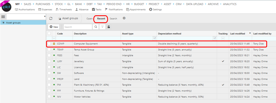Click the Description column header
The width and height of the screenshot is (276, 103).
97,34
